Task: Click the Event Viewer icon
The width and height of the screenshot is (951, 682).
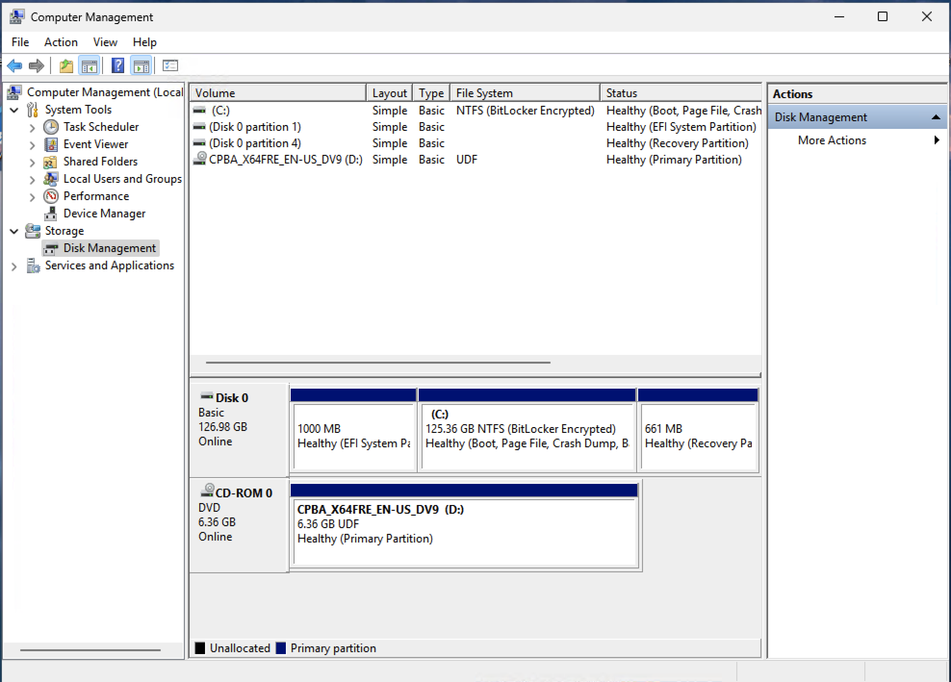Action: (x=51, y=144)
